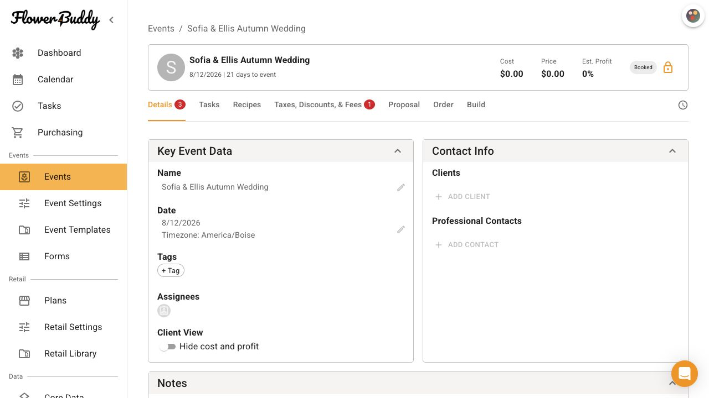The image size is (709, 398).
Task: Open Forms in the sidebar
Action: (x=63, y=256)
